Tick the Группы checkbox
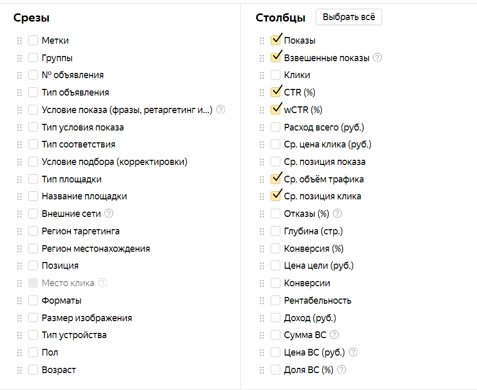 (33, 58)
